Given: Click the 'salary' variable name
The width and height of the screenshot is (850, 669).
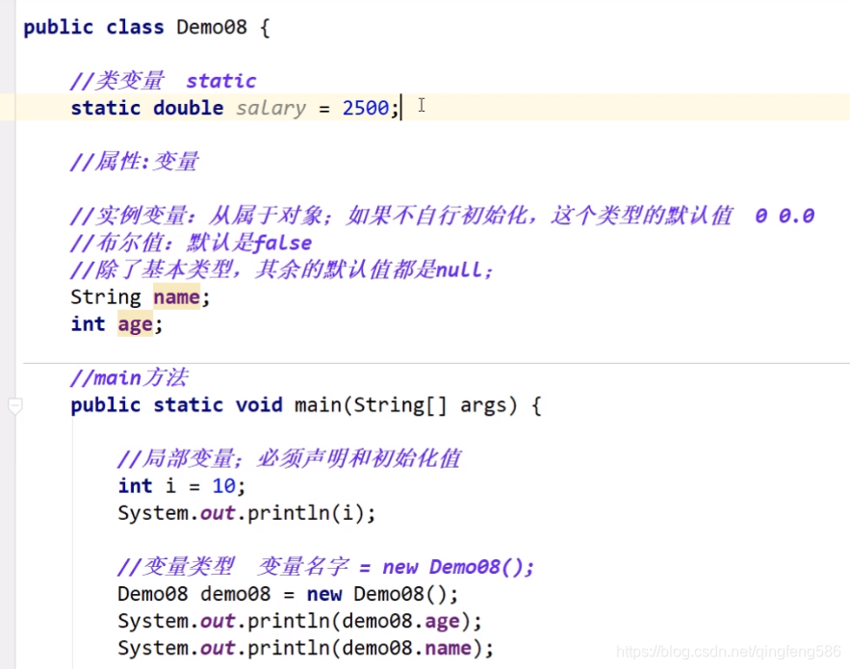Looking at the screenshot, I should [271, 108].
